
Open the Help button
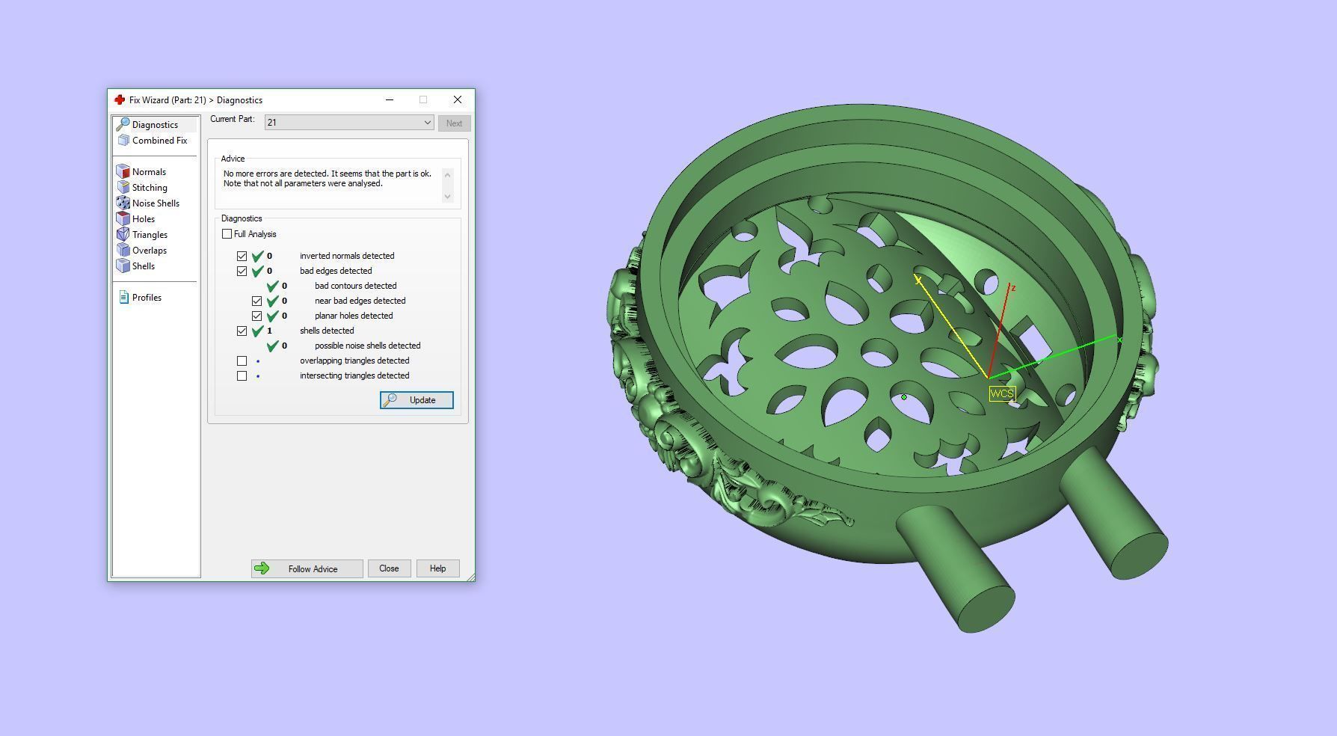coord(437,568)
